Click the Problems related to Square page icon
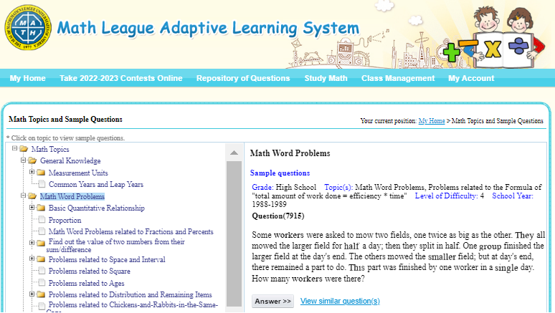Image resolution: width=555 pixels, height=313 pixels. [x=42, y=271]
